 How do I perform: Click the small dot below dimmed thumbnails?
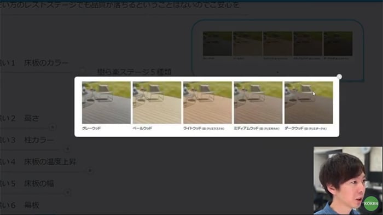(x=277, y=72)
